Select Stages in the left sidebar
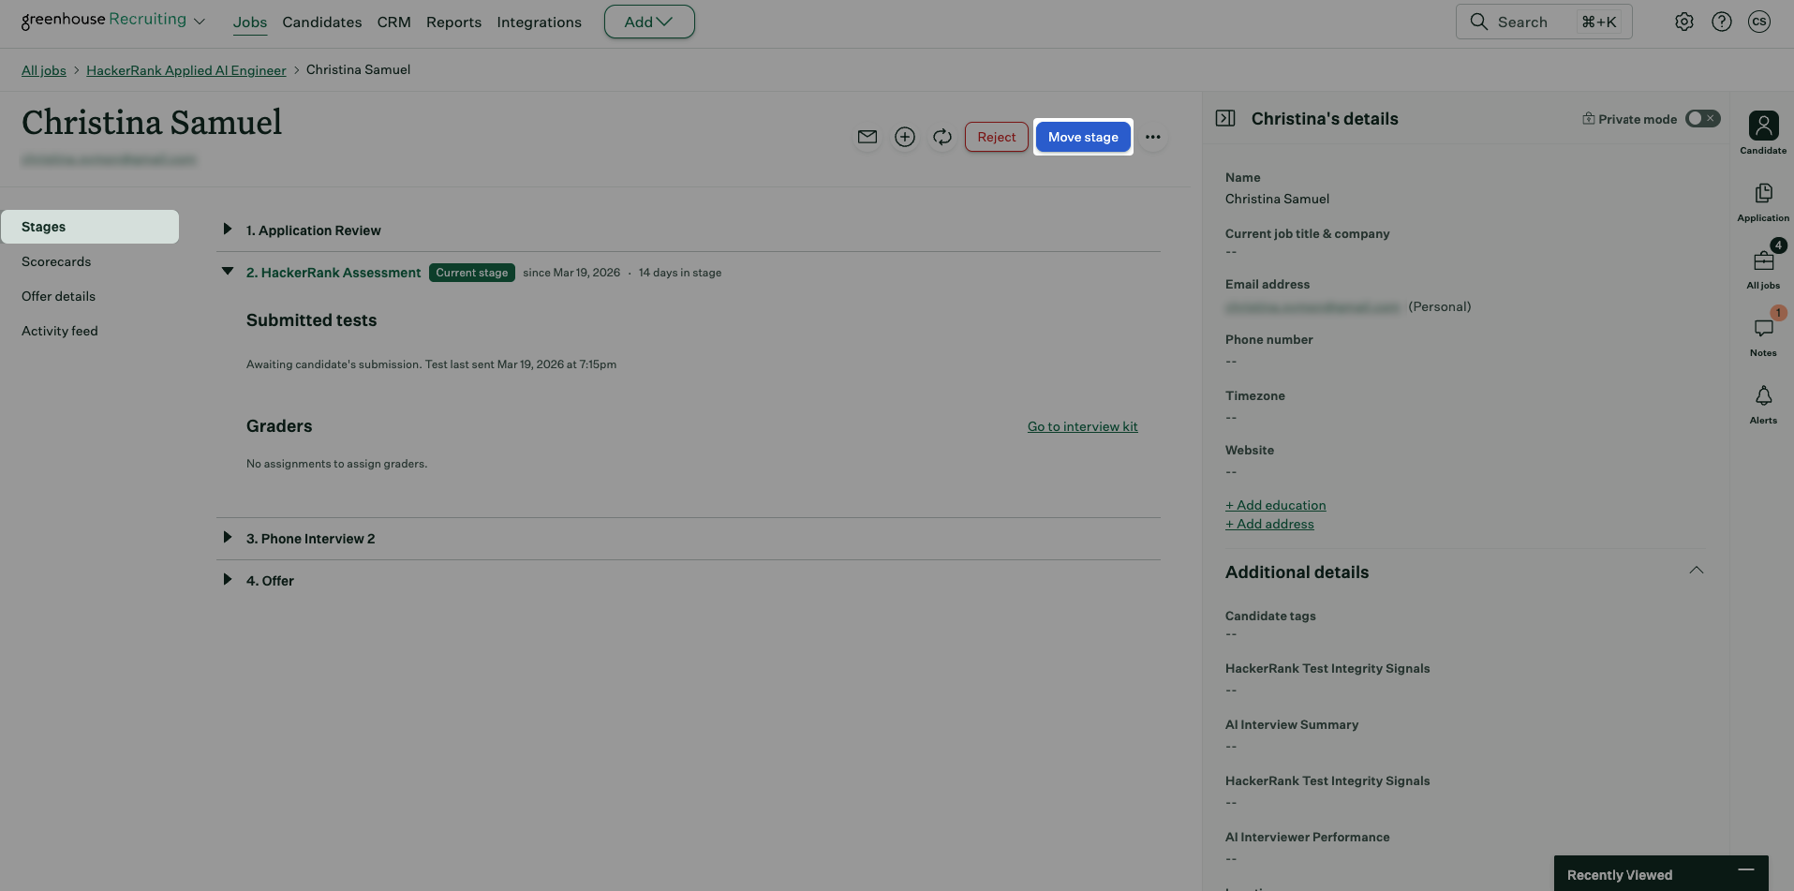The image size is (1794, 891). coord(90,227)
